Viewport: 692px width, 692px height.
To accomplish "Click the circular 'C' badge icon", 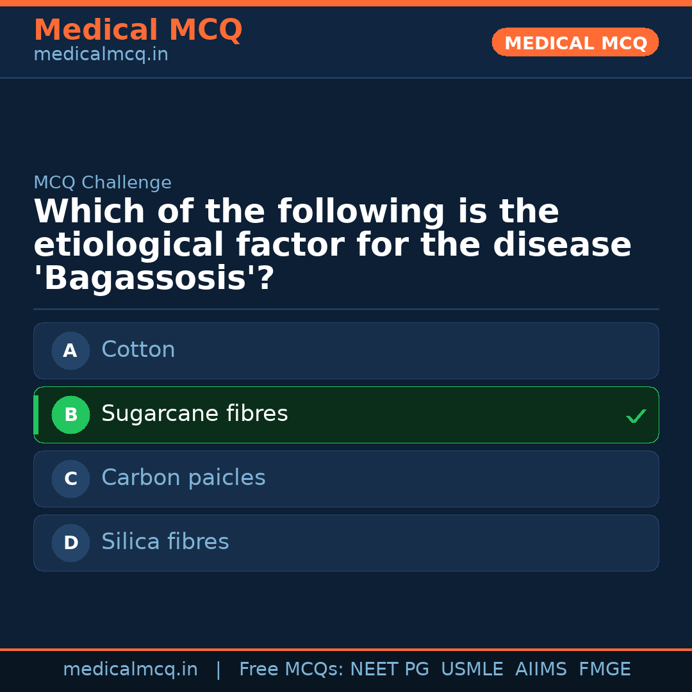I will coord(70,479).
